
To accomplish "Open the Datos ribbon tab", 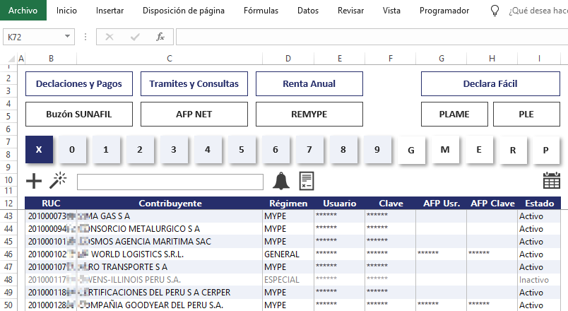I will pos(308,11).
